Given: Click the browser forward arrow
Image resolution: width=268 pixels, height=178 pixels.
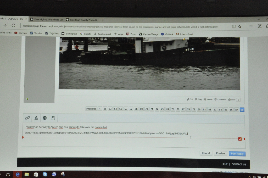Looking at the screenshot, I should (5, 25).
